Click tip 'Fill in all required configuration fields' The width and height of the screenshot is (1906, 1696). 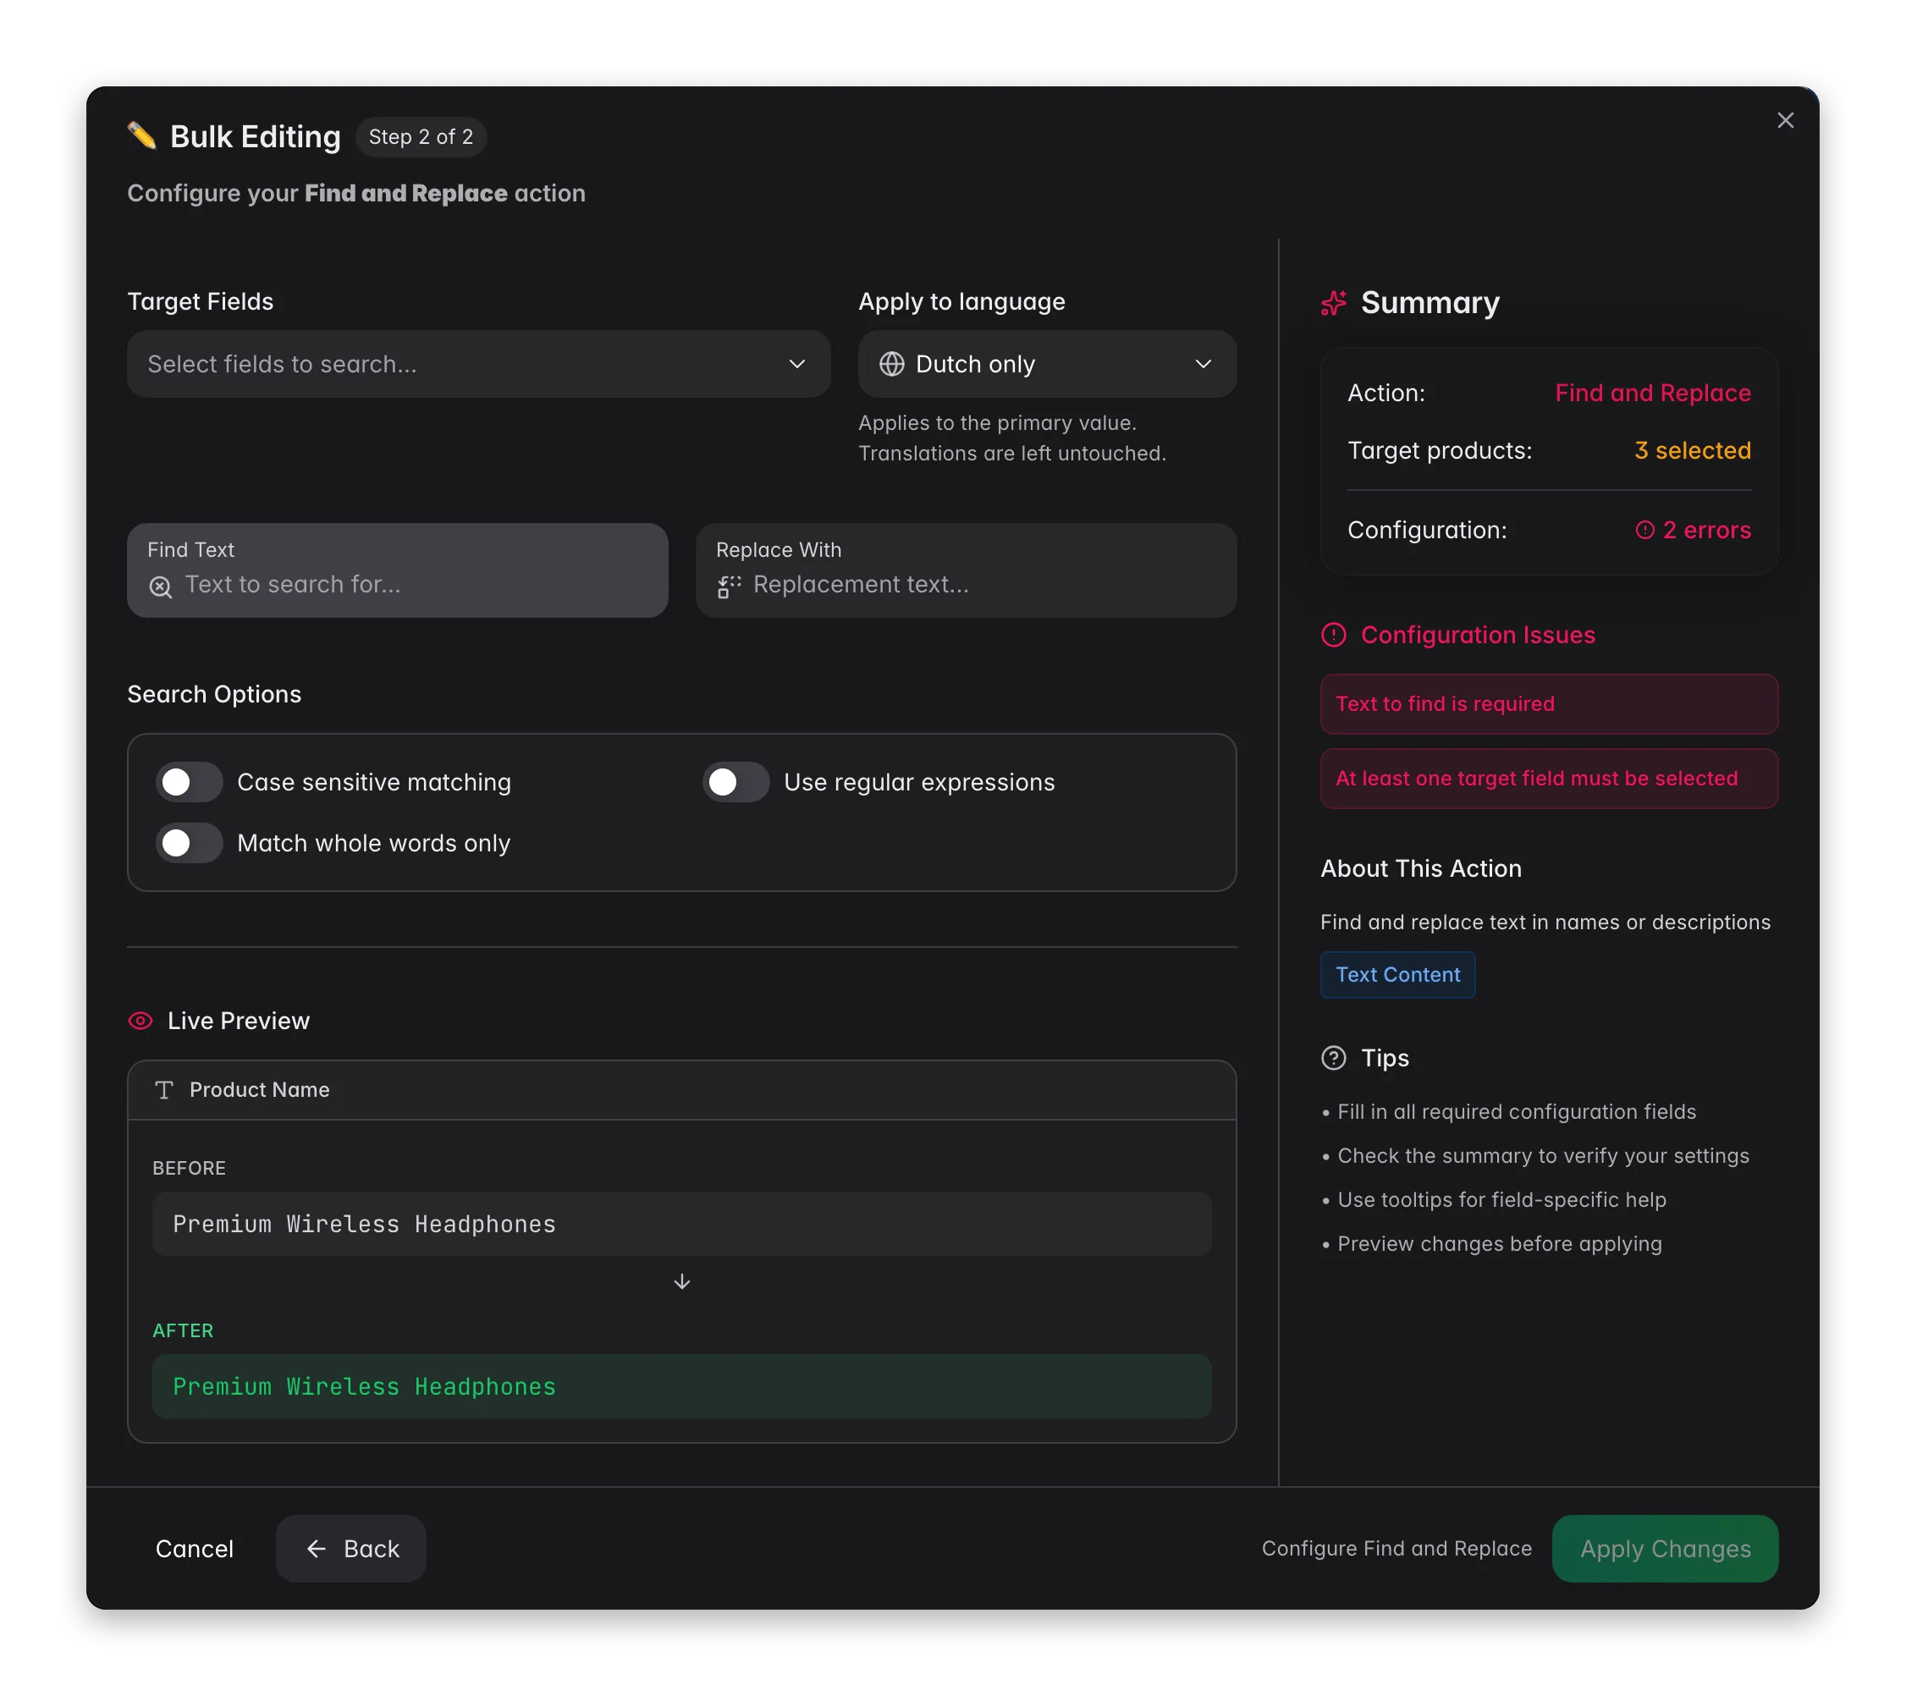click(1509, 1112)
